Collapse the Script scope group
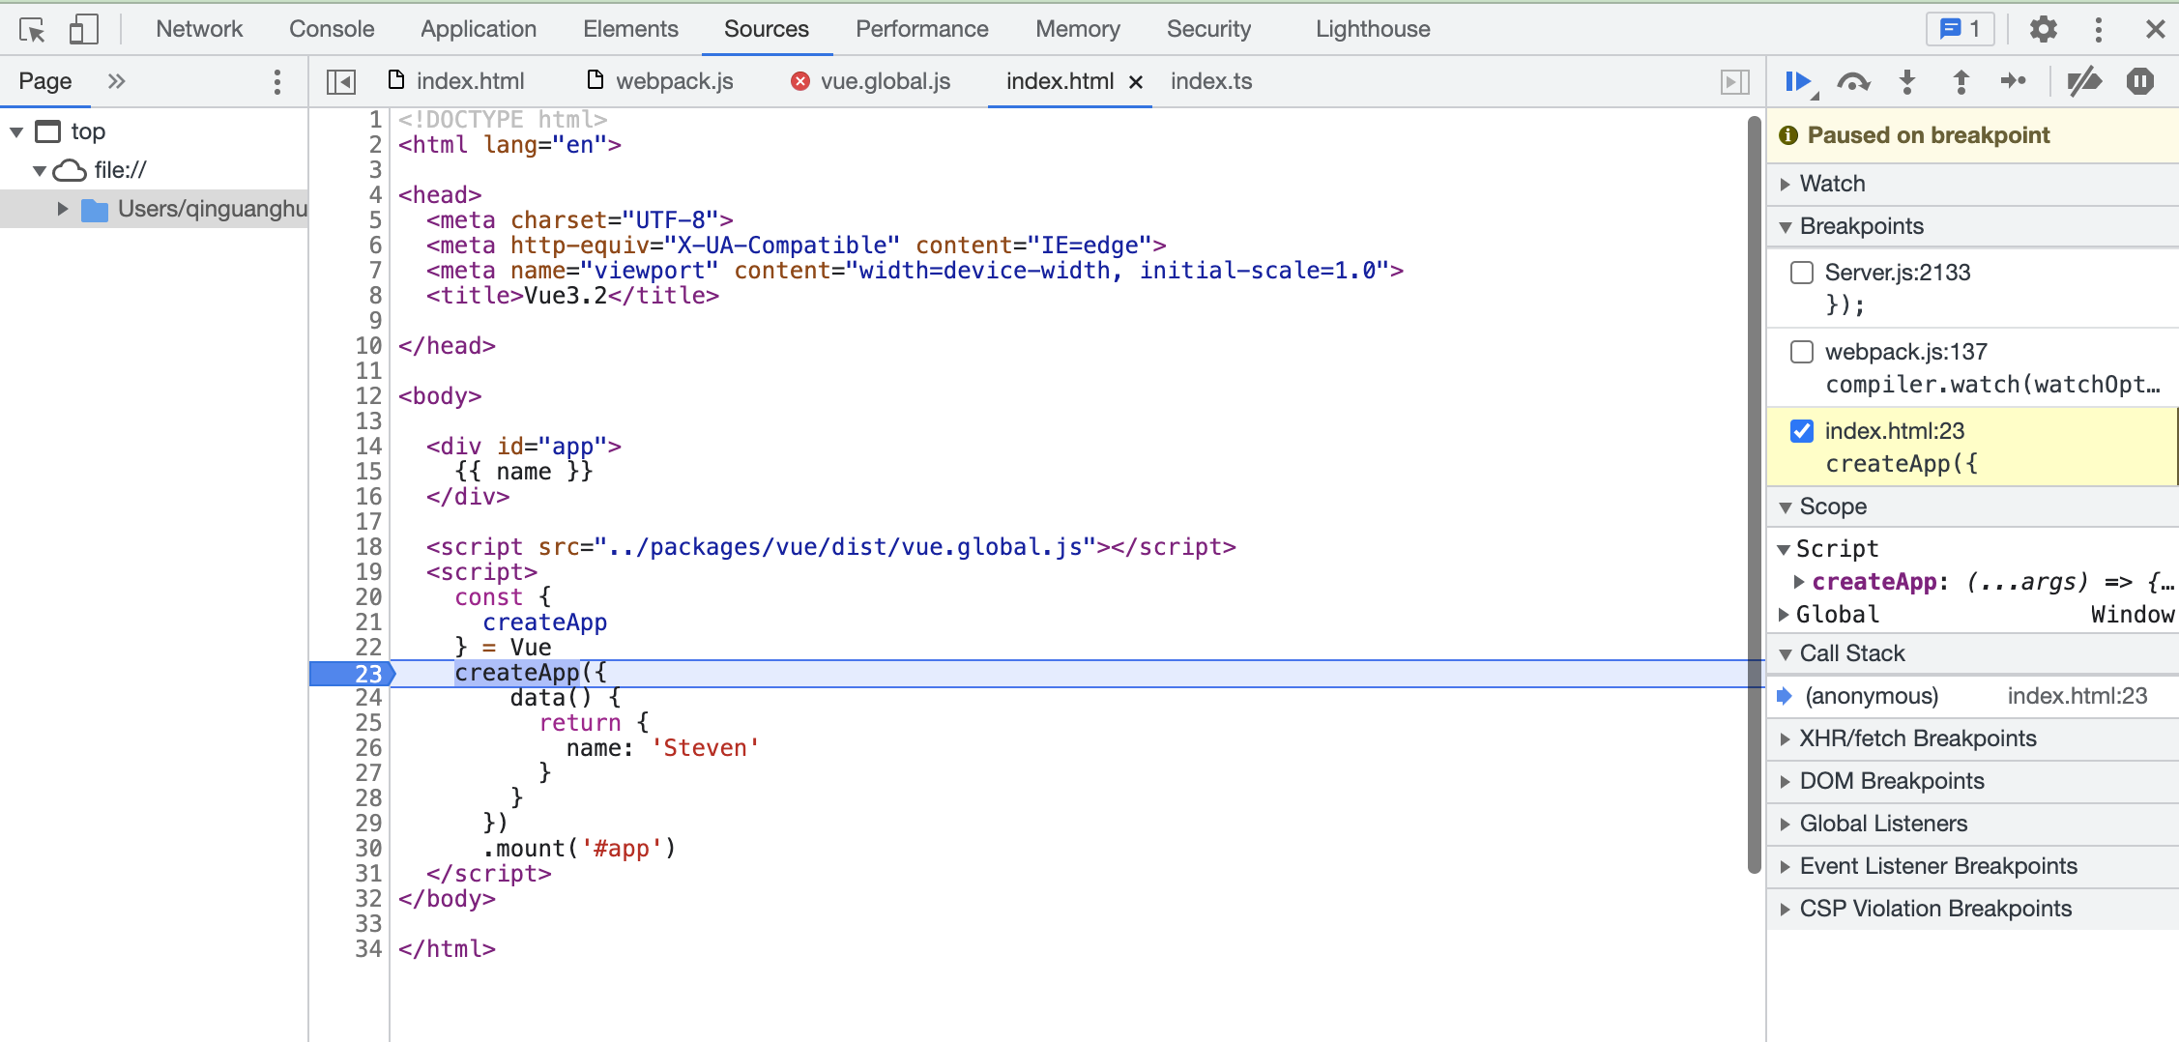 tap(1785, 550)
